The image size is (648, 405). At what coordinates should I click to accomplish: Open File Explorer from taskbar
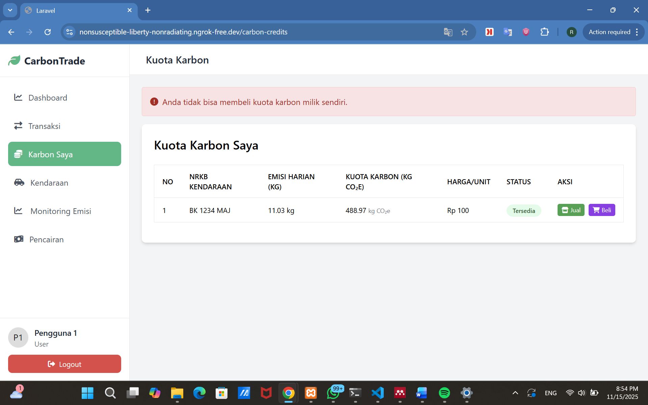(x=177, y=393)
